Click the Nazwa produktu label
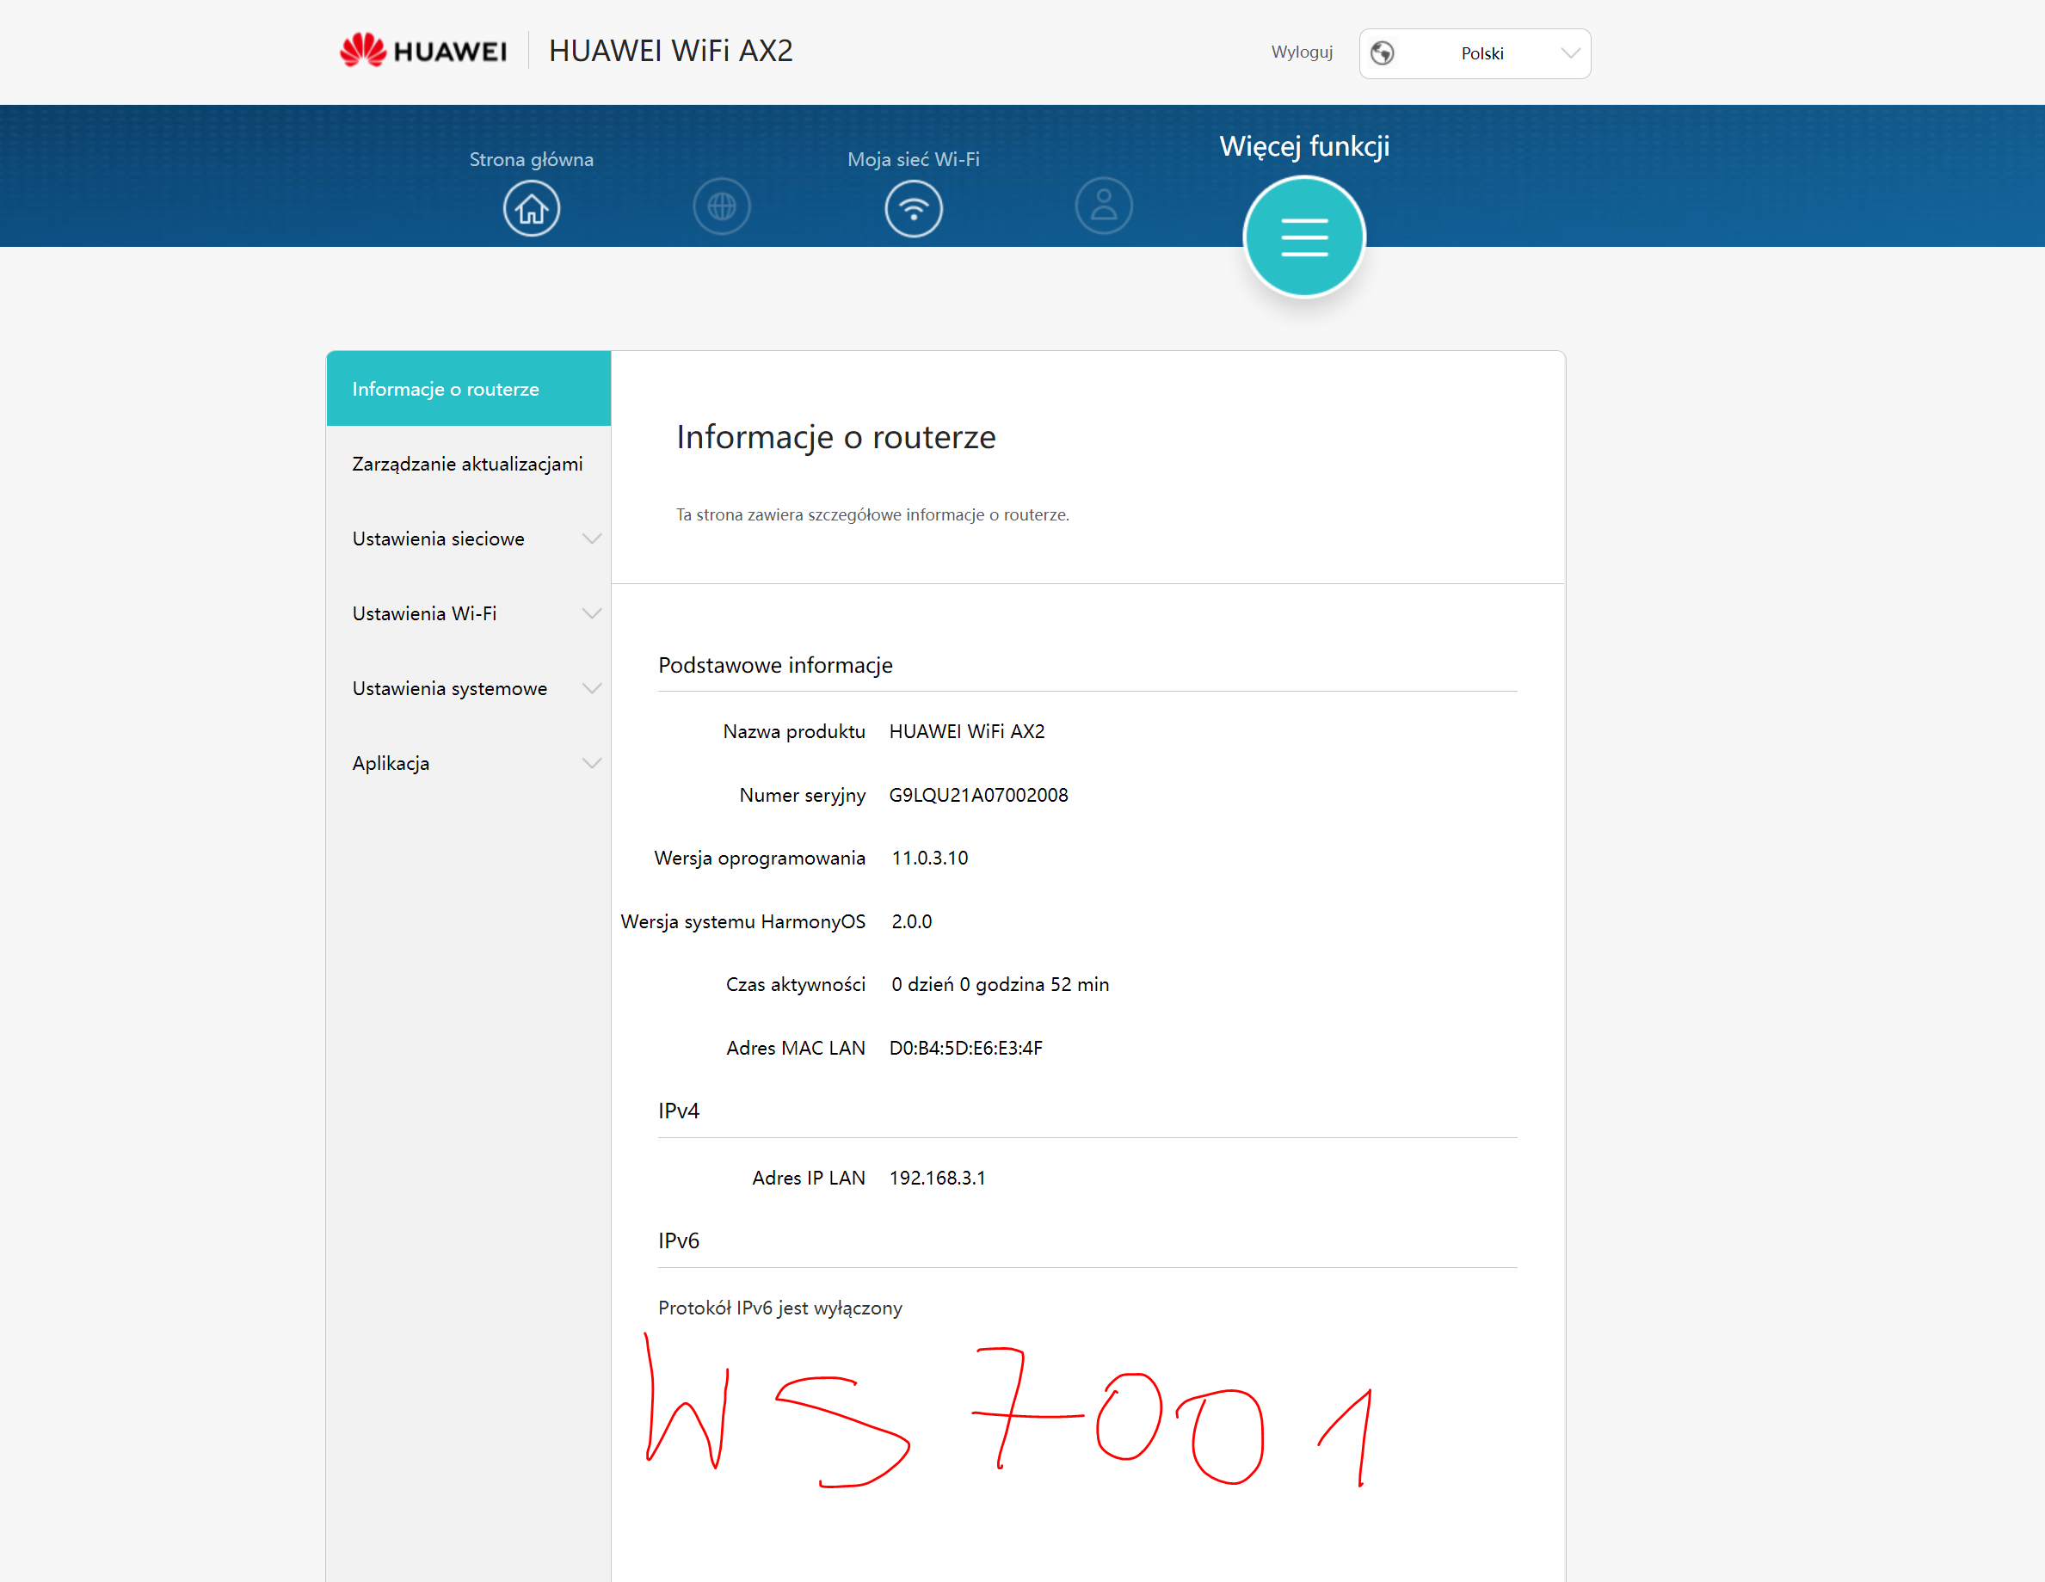 point(794,732)
